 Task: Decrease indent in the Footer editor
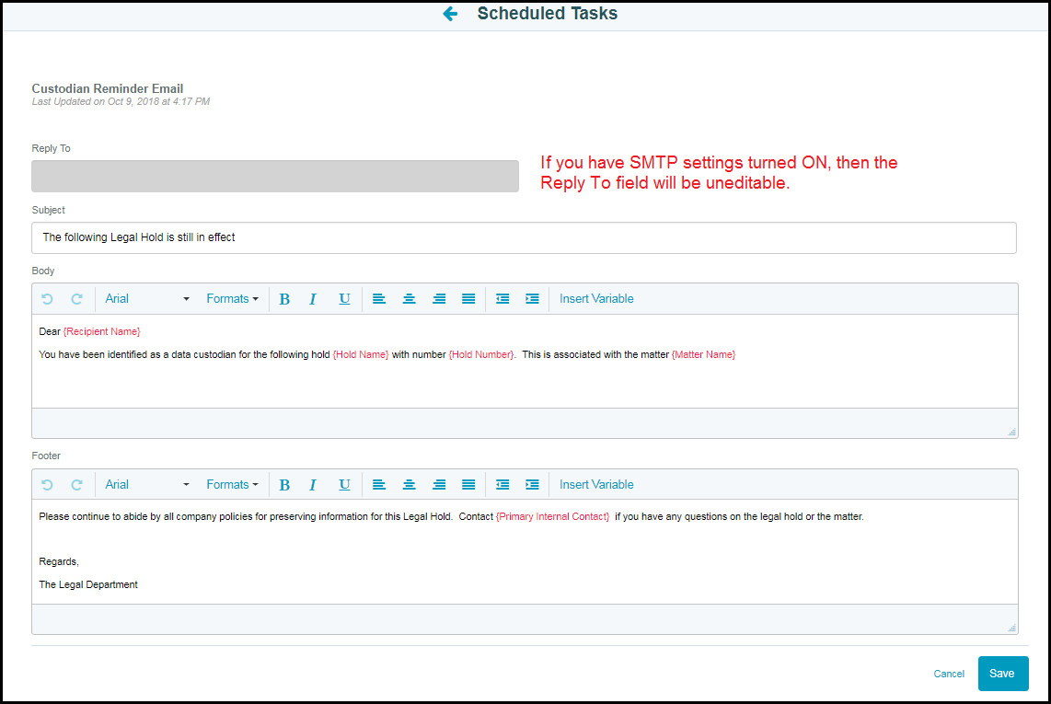click(502, 485)
